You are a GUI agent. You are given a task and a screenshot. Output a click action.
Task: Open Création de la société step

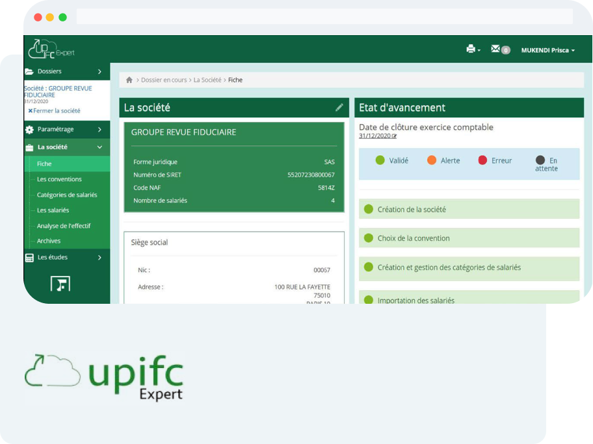[469, 209]
